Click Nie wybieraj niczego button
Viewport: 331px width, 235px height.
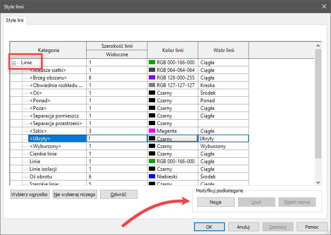click(75, 194)
